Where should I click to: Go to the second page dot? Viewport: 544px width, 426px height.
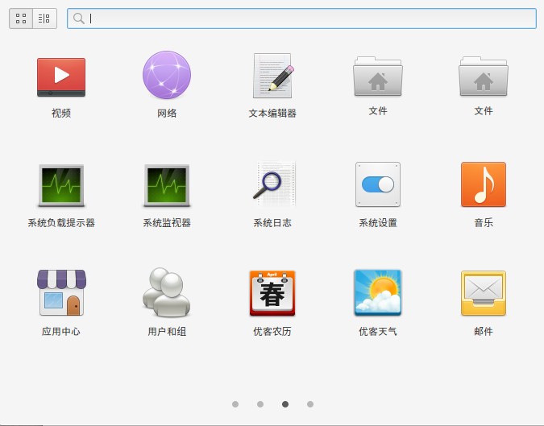[260, 404]
